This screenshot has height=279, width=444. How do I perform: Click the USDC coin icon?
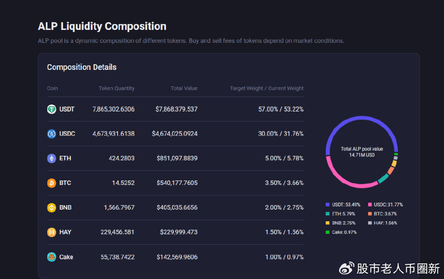tap(52, 134)
